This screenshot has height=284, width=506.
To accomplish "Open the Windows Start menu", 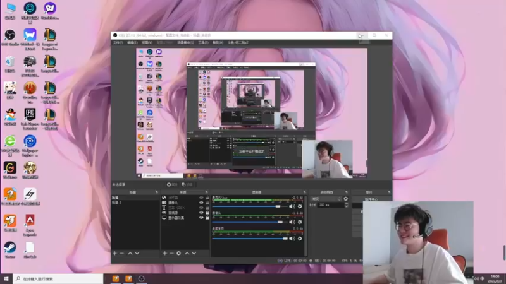I will (6, 278).
